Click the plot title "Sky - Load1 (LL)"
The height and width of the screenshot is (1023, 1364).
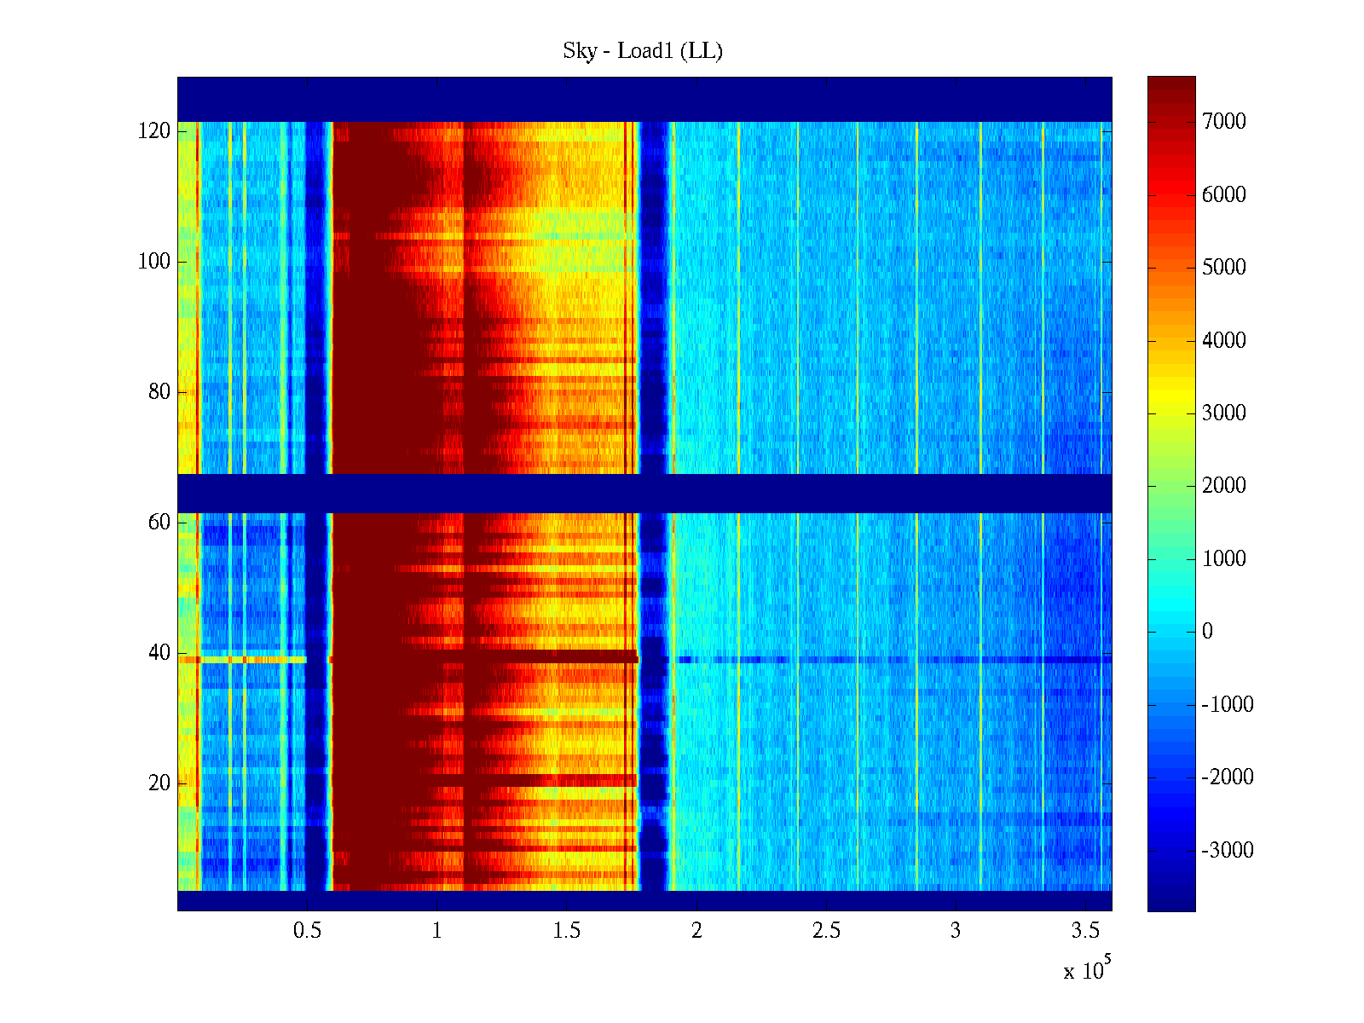(642, 51)
